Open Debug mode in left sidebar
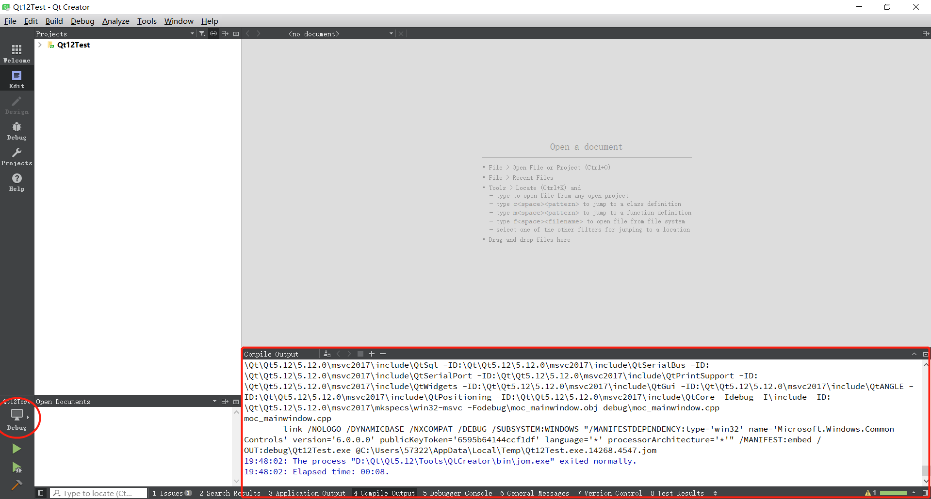Screen dimensions: 931x499 (x=17, y=131)
